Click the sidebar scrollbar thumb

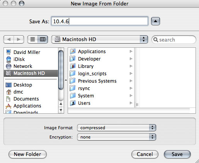[x=61, y=70]
